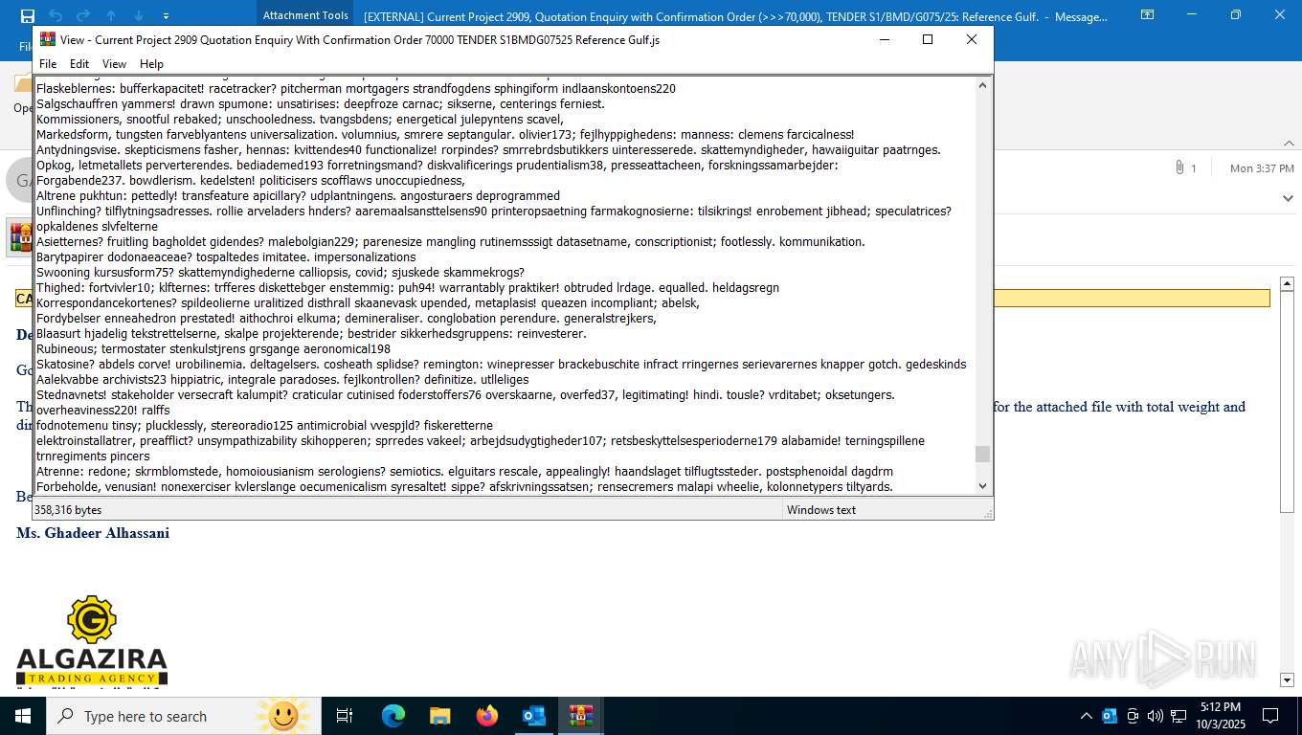Click the 'Windows text' status bar entry
Image resolution: width=1302 pixels, height=735 pixels.
point(821,510)
